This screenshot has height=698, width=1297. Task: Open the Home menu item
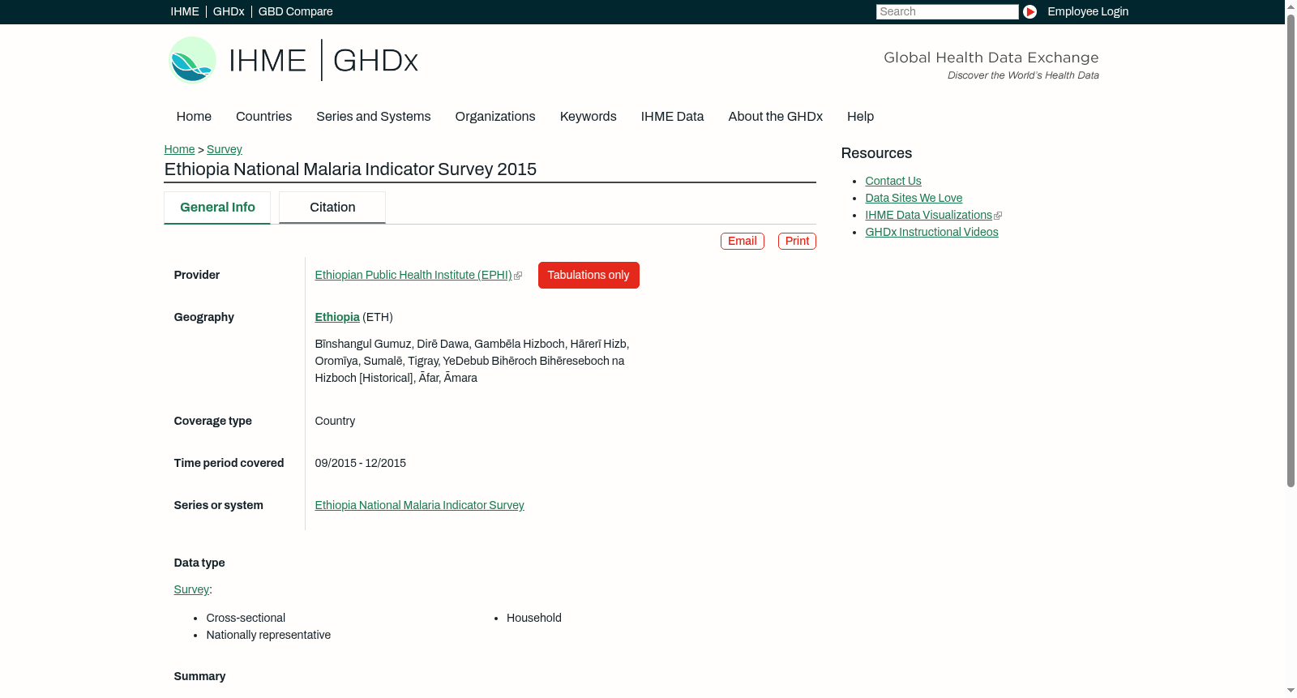(x=194, y=117)
